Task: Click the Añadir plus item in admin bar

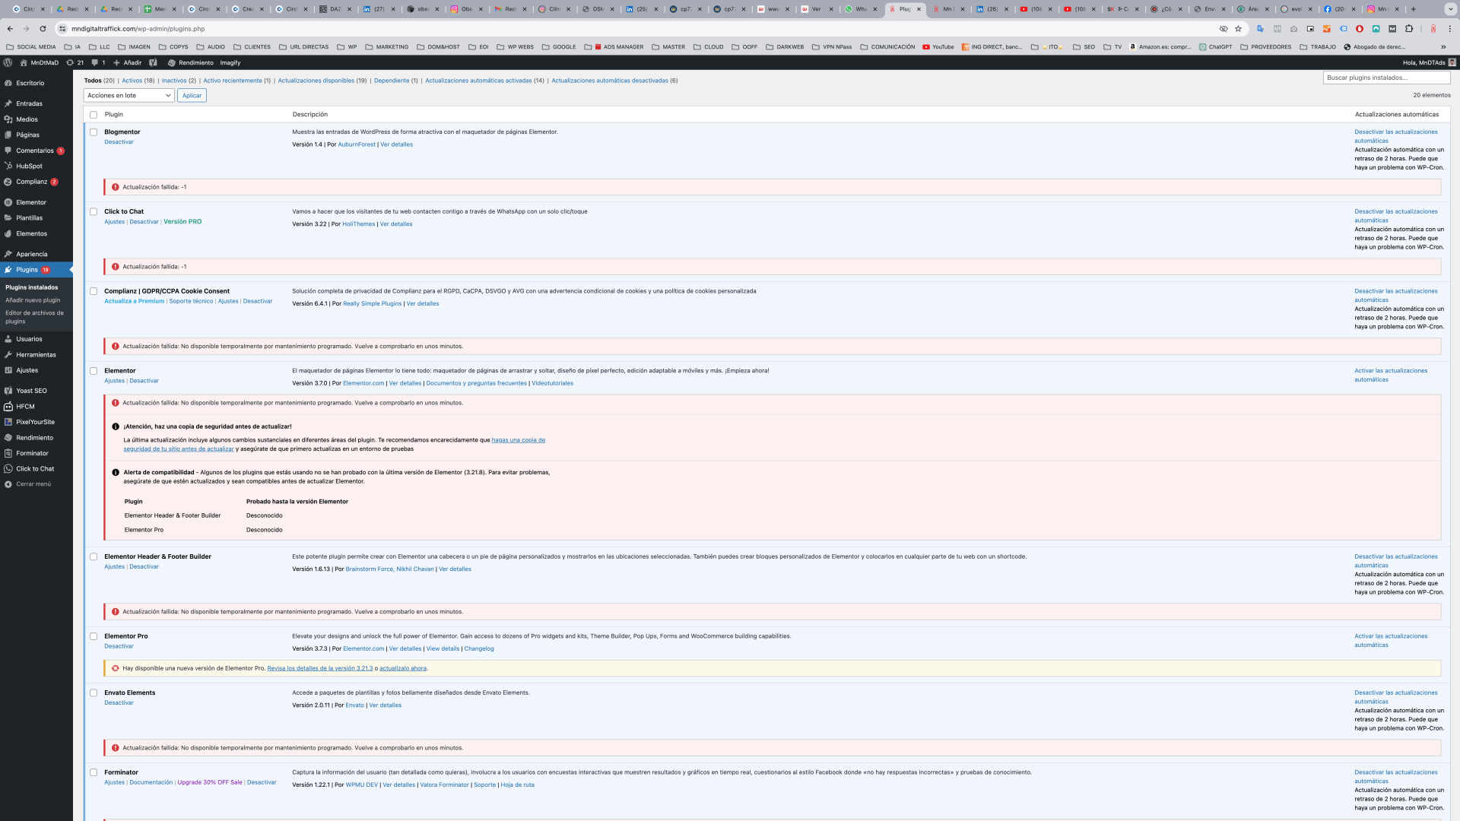Action: point(127,62)
